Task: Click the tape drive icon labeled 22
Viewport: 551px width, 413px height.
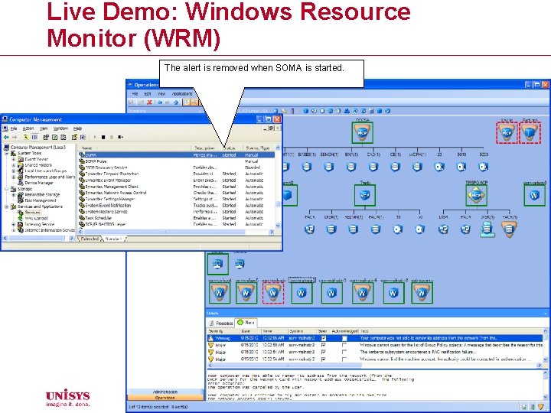Action: (x=439, y=167)
